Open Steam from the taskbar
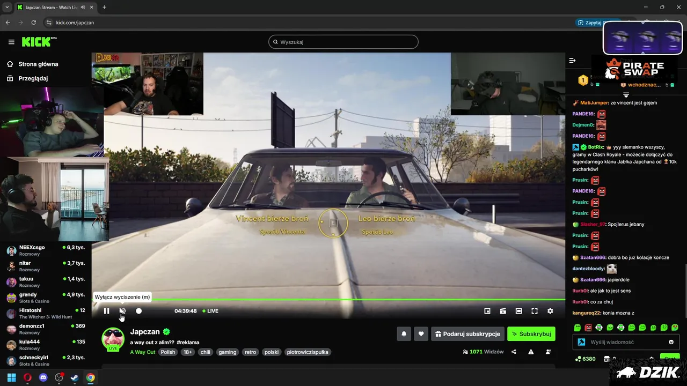The image size is (687, 386). click(75, 377)
